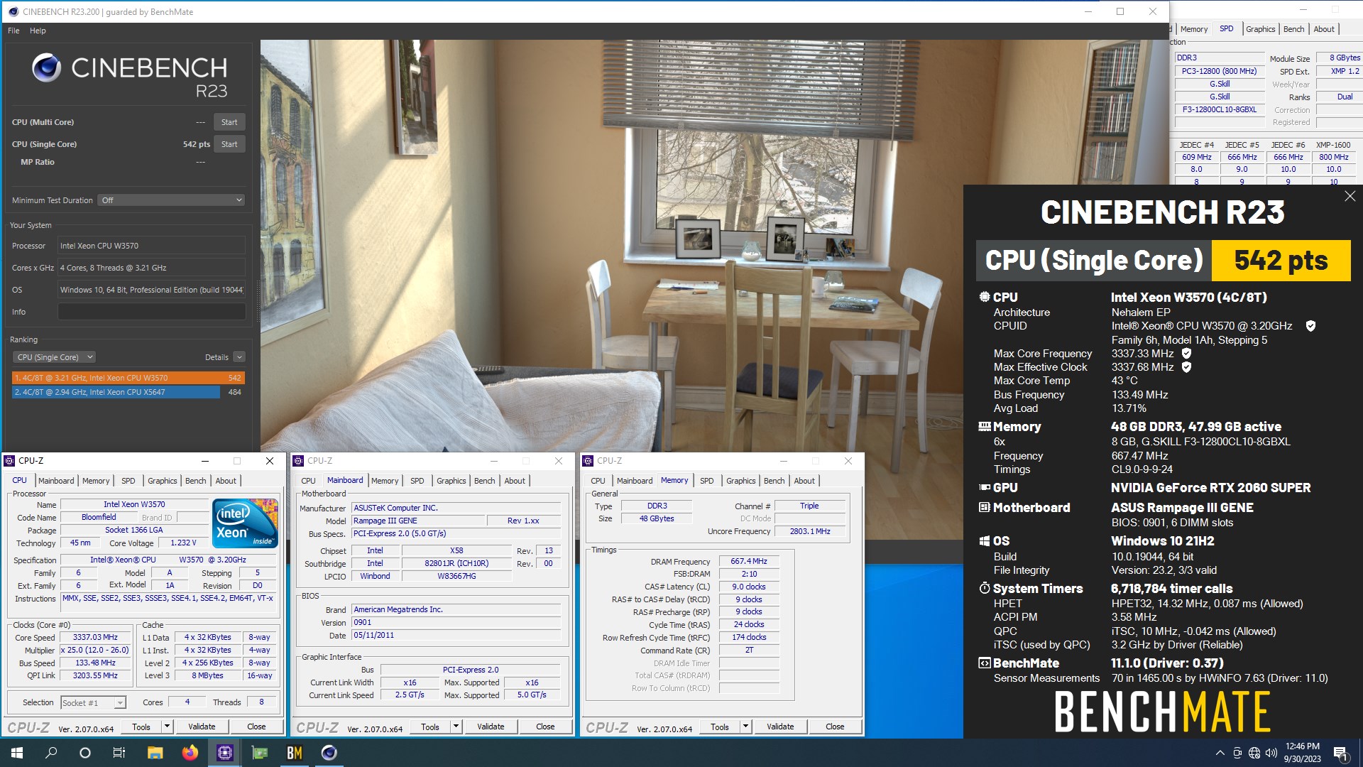The image size is (1363, 767).
Task: Click CPU-Z CPU window title icon
Action: [10, 461]
